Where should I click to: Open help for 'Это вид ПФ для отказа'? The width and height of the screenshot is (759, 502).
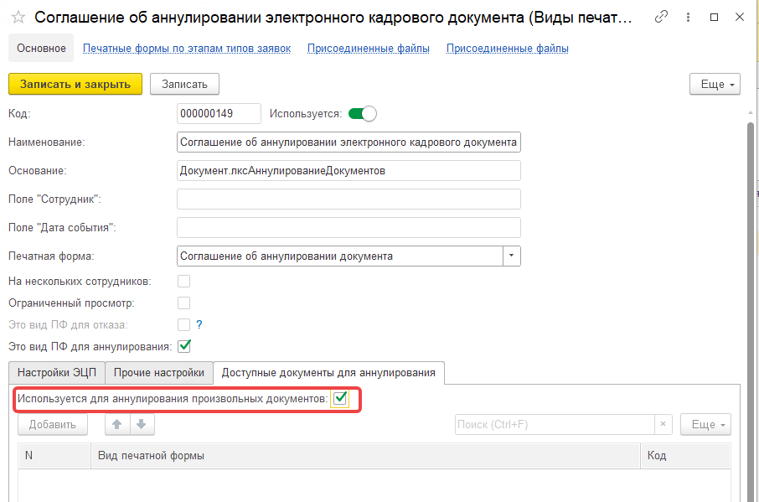(x=199, y=325)
